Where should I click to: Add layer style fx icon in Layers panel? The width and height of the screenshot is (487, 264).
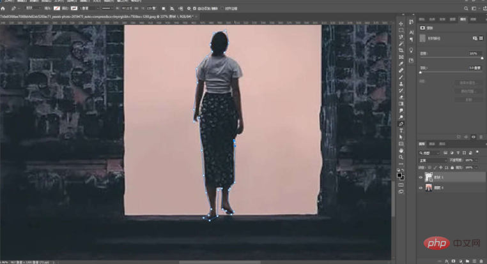447,261
